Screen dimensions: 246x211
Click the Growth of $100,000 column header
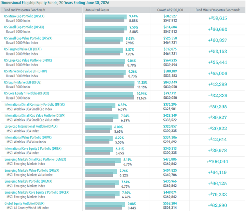[170, 10]
